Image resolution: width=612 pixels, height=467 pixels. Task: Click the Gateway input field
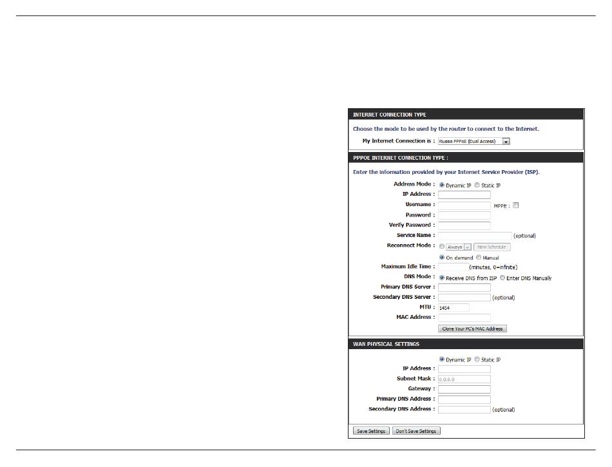point(464,389)
